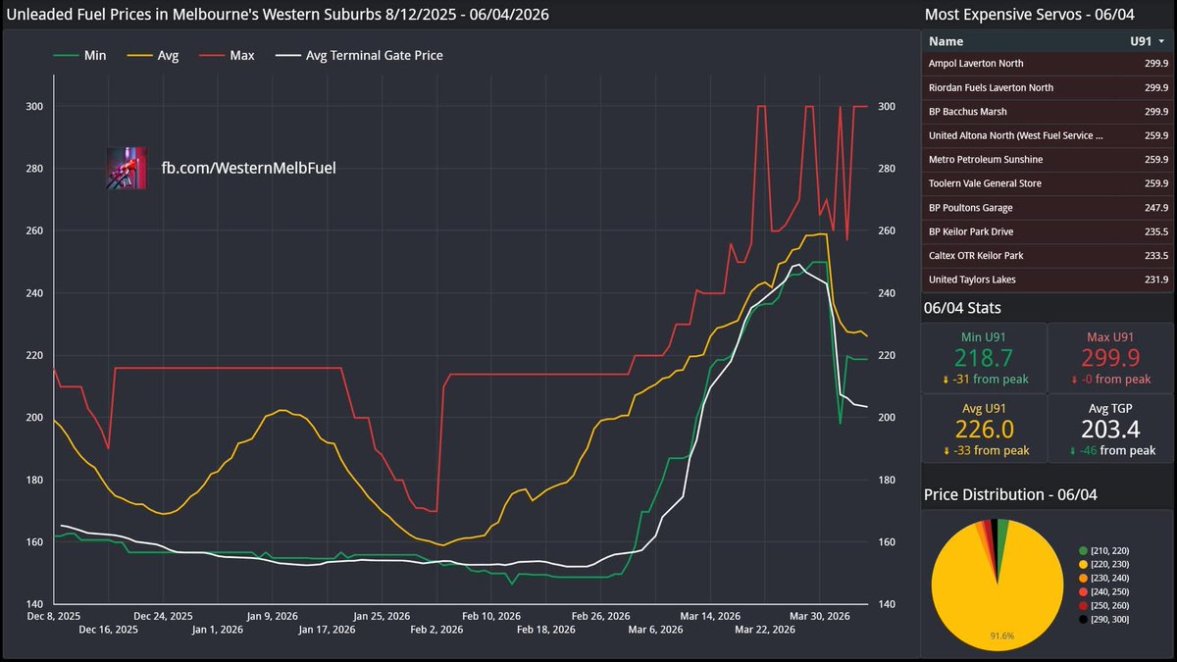
Task: Click the -31 from peak text
Action: [984, 379]
